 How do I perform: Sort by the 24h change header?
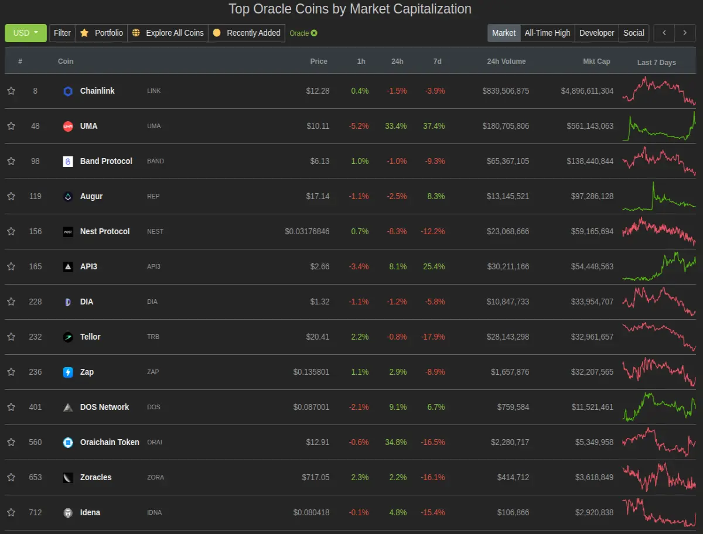coord(397,61)
